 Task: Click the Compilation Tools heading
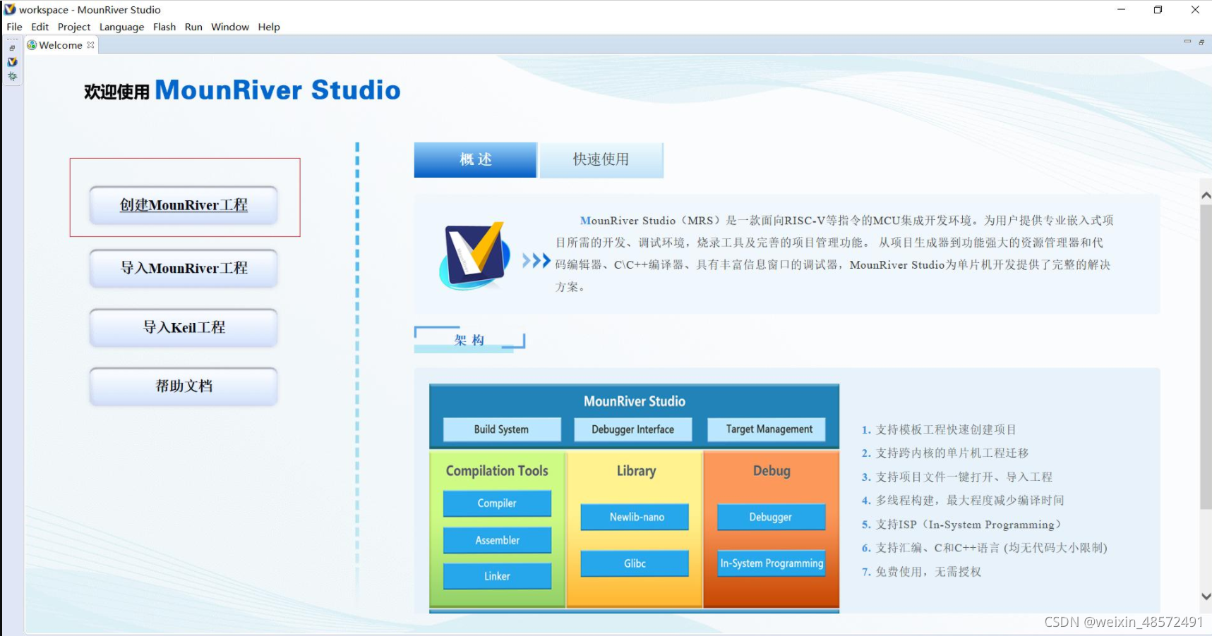pyautogui.click(x=497, y=471)
